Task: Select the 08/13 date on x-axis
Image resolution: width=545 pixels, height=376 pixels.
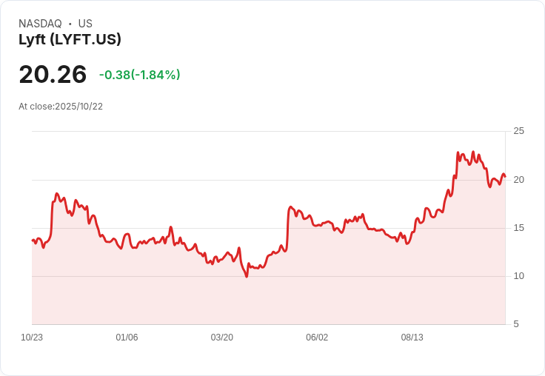Action: coord(412,338)
